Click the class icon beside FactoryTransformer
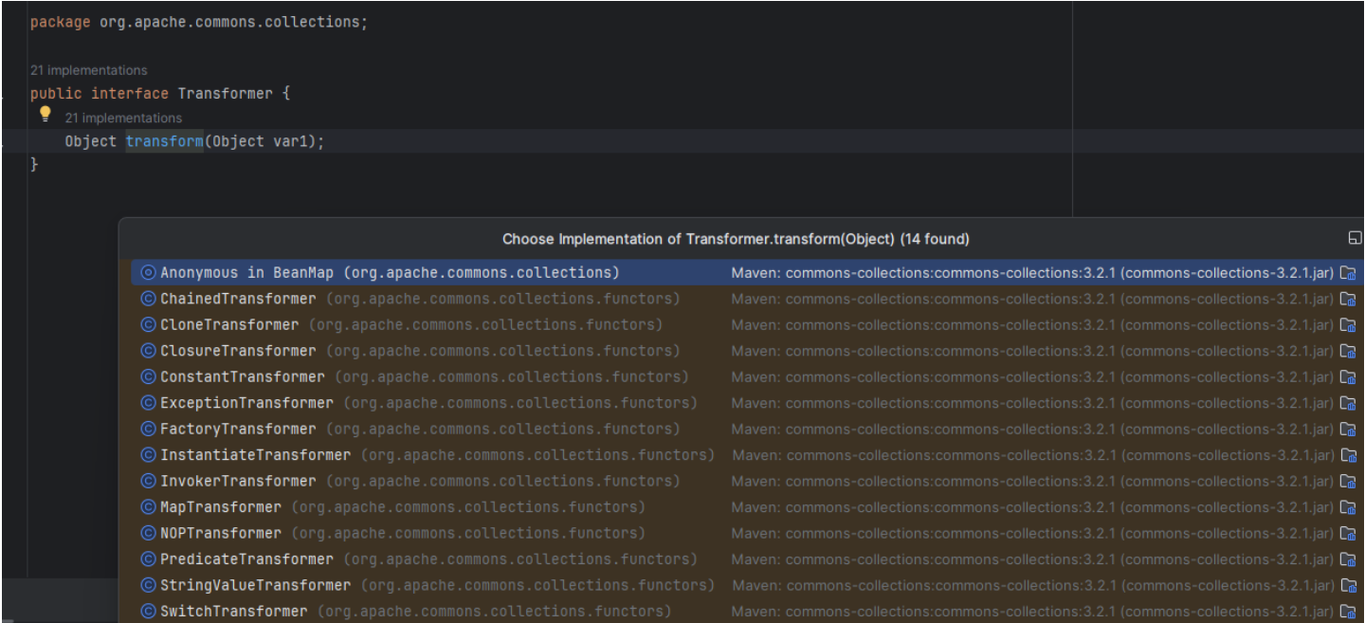This screenshot has width=1365, height=623. click(x=148, y=429)
